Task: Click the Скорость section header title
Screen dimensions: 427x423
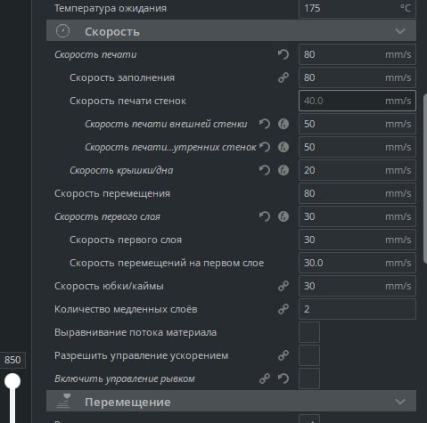Action: tap(112, 32)
